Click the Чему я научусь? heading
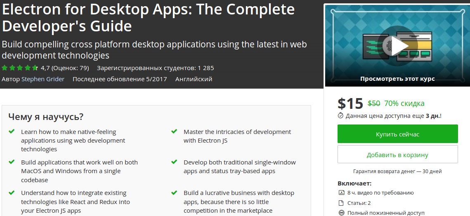Screen dimensions: 470x216 pyautogui.click(x=46, y=117)
